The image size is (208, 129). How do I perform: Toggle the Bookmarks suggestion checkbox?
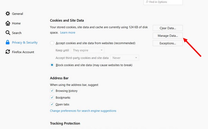[52, 97]
